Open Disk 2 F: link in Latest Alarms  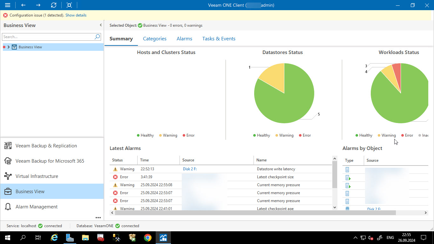[x=190, y=169]
